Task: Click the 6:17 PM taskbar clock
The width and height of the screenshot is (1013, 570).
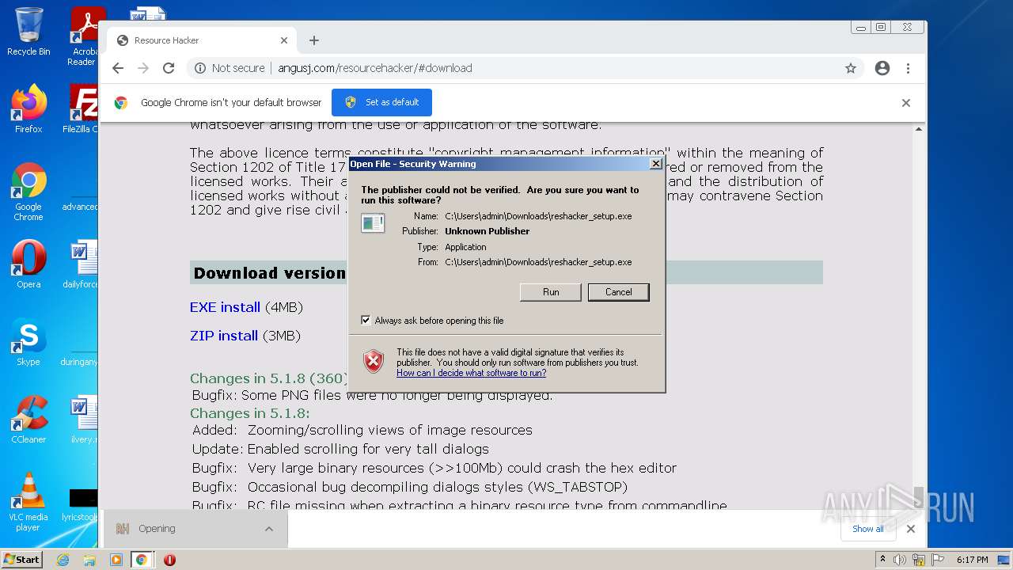Action: click(x=972, y=560)
